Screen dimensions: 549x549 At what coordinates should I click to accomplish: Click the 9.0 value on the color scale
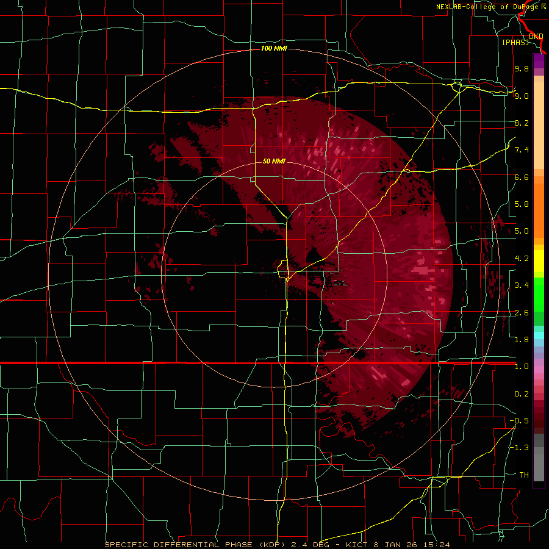pyautogui.click(x=522, y=96)
